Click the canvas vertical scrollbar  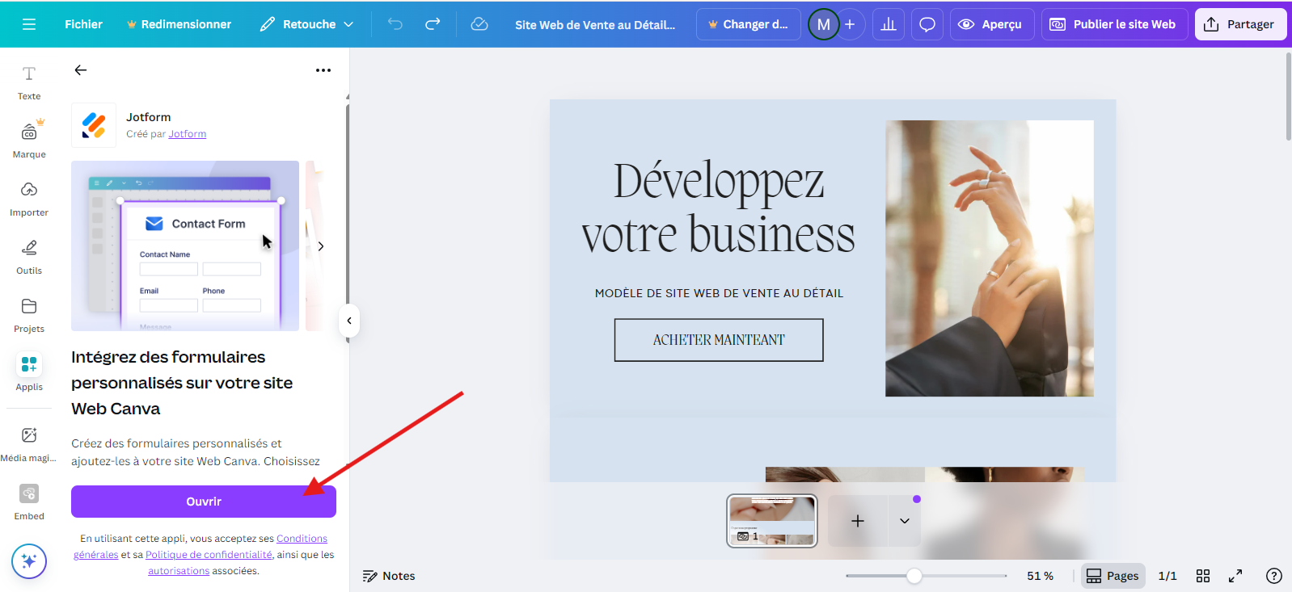coord(1288,97)
